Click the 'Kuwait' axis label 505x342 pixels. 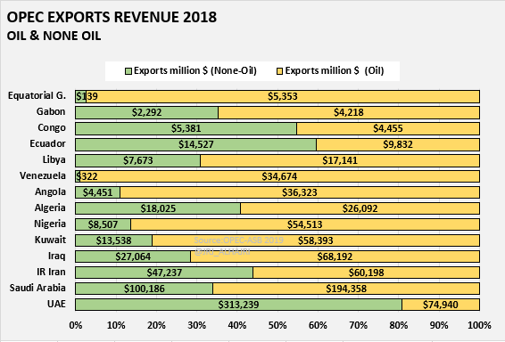click(50, 240)
